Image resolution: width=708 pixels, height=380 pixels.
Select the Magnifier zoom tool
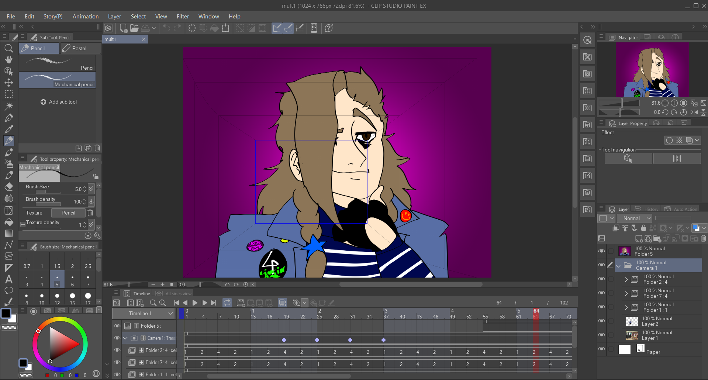(8, 48)
